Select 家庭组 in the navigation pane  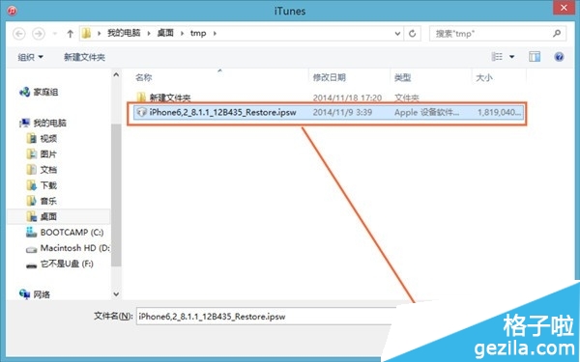(x=45, y=92)
